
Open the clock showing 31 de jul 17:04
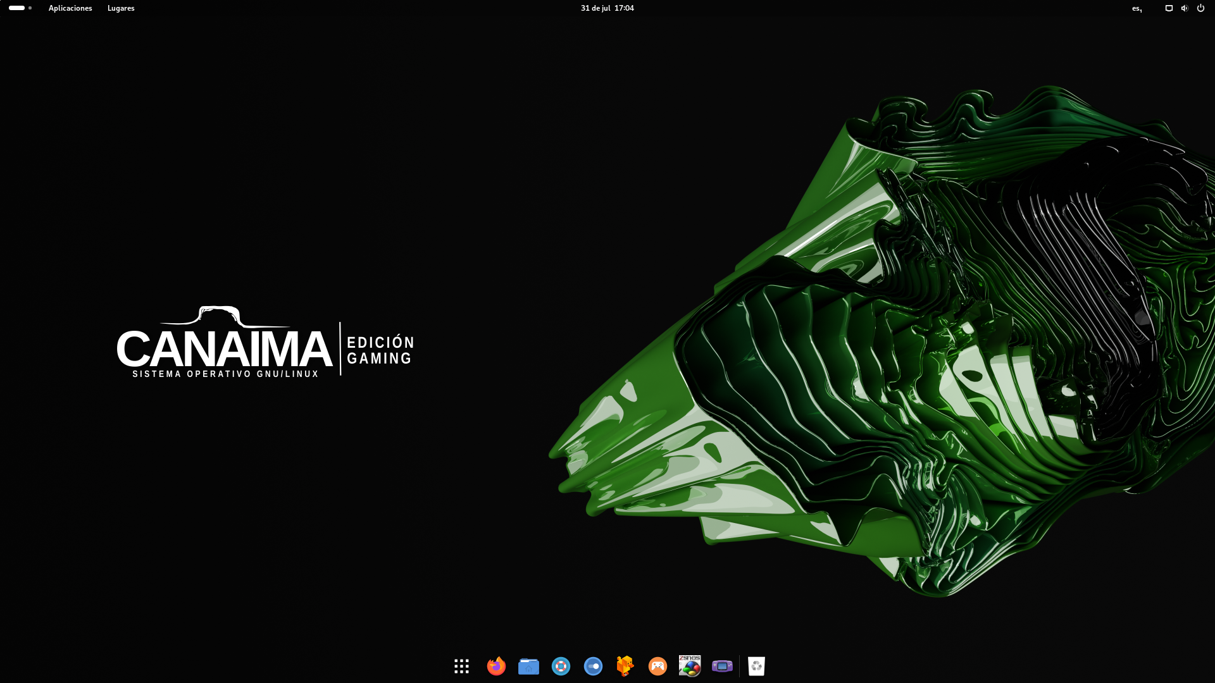pyautogui.click(x=607, y=8)
